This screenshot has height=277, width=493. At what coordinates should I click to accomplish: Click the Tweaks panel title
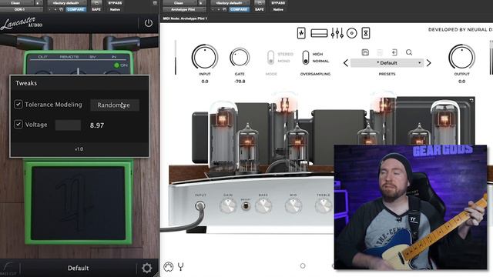tap(26, 83)
